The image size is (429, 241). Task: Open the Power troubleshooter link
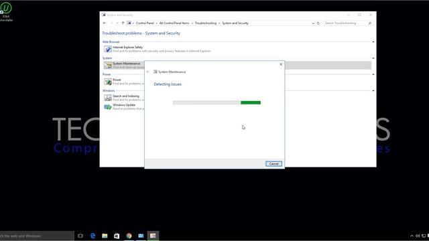117,80
